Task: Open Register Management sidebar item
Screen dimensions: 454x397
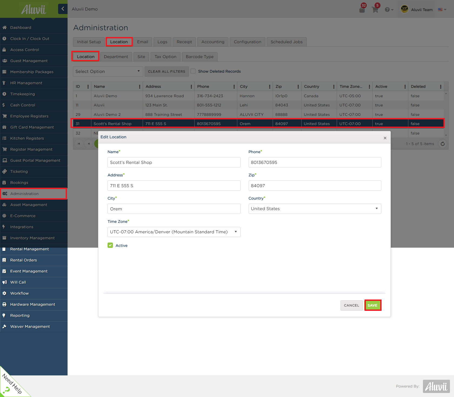Action: 34,149
